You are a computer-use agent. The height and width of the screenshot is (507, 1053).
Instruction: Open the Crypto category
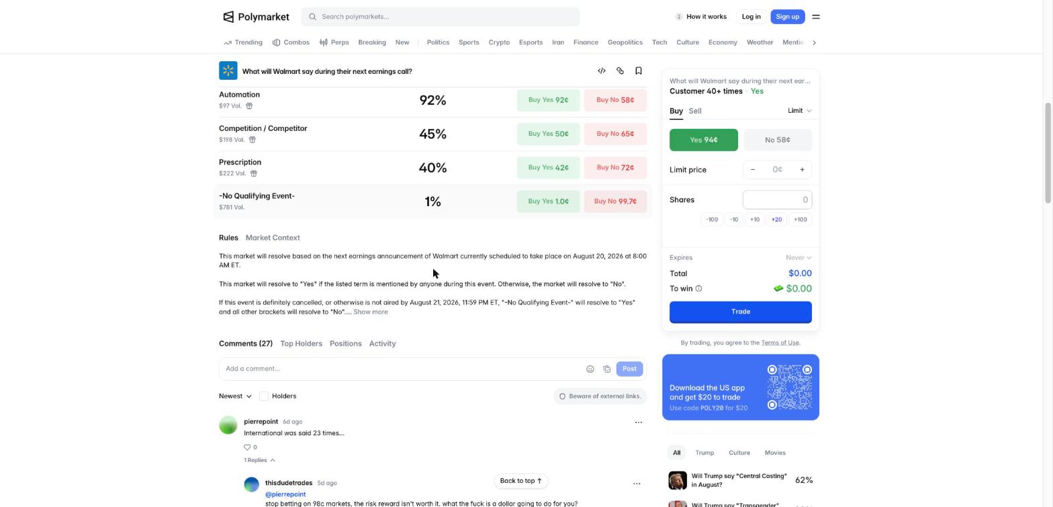[x=499, y=42]
